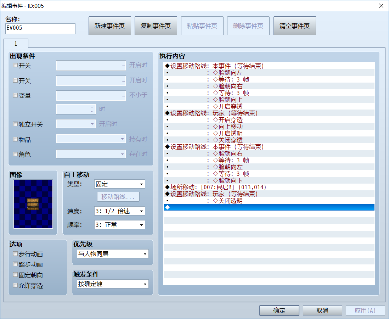Select the second 设置移动路线: 本事件 command
The image size is (389, 319).
269,147
